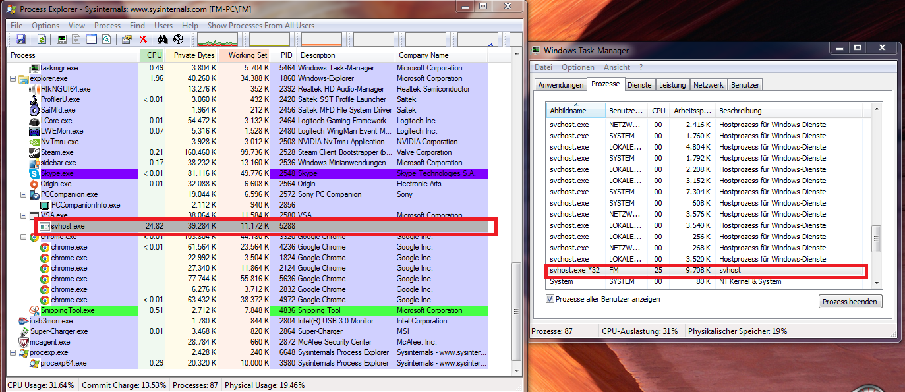The width and height of the screenshot is (905, 392).
Task: Open the Options menu in Process Explorer
Action: (45, 26)
